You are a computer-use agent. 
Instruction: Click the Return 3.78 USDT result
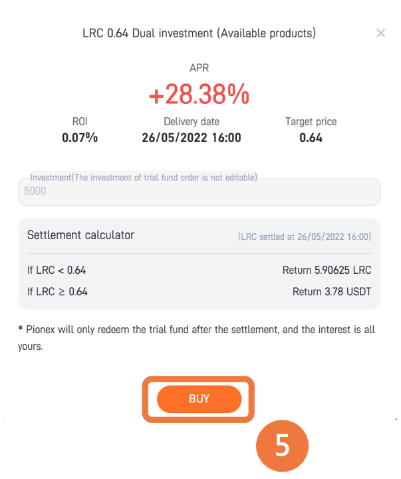tap(332, 292)
